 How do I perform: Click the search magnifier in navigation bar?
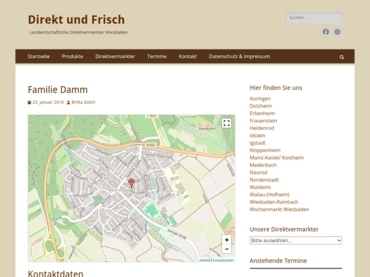tap(342, 57)
